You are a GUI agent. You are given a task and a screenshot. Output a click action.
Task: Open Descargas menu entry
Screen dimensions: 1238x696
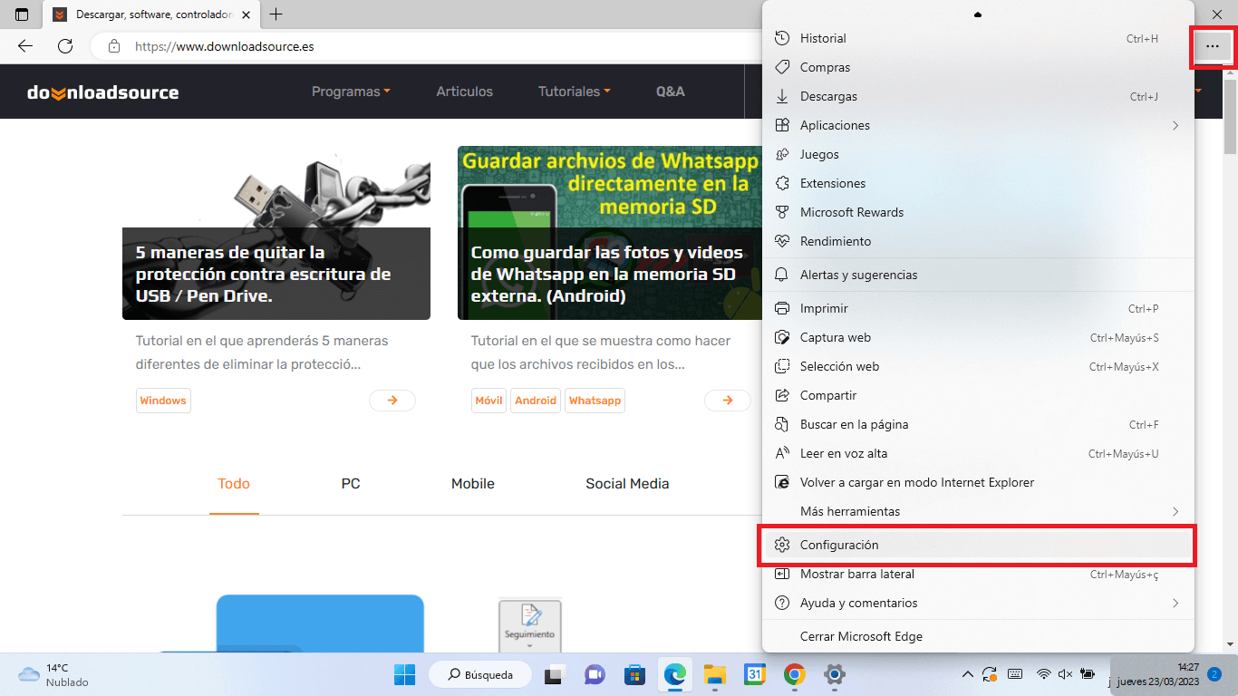coord(978,96)
